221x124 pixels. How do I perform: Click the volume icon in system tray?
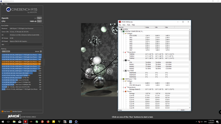pyautogui.click(x=202, y=122)
